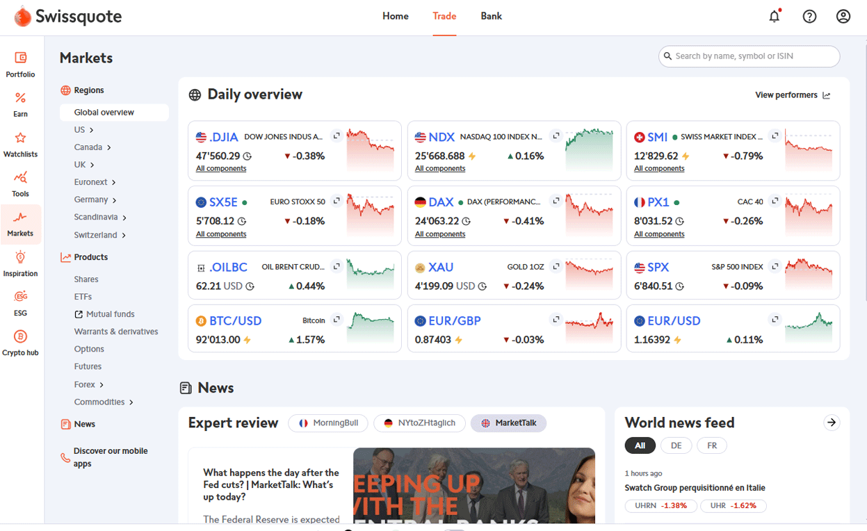Click the help question mark icon
Viewport: 867px width, 531px height.
pyautogui.click(x=809, y=16)
